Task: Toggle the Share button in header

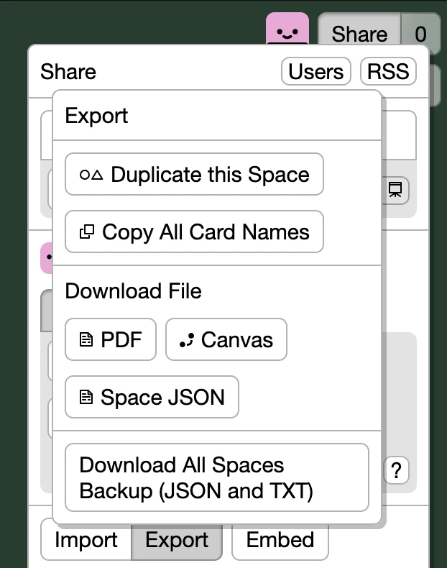Action: point(359,34)
